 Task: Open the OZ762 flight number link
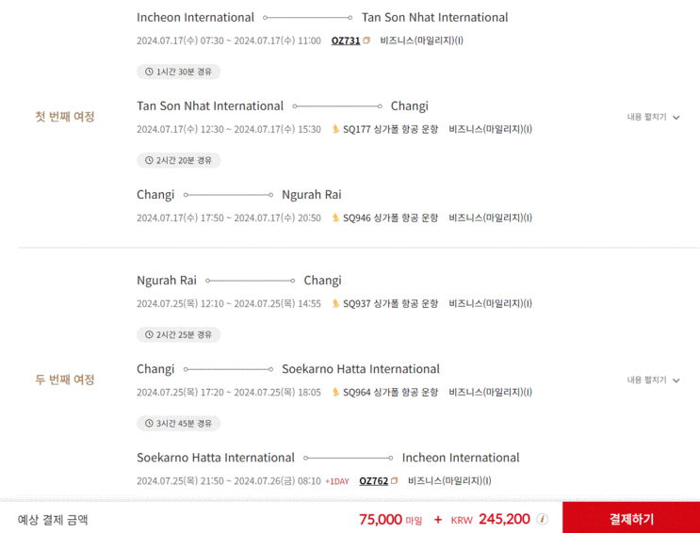click(x=374, y=481)
